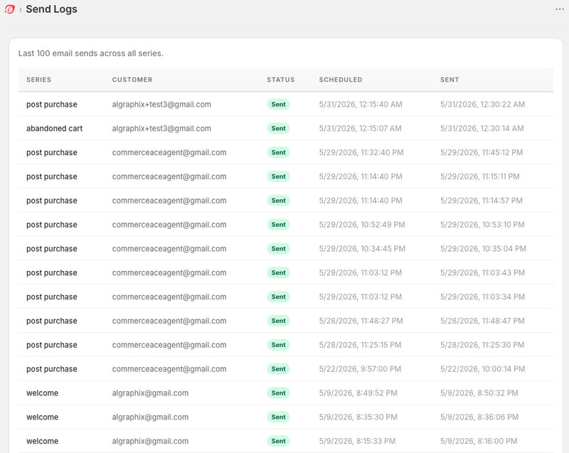Click the SERIES column header
569x453 pixels.
[x=38, y=80]
